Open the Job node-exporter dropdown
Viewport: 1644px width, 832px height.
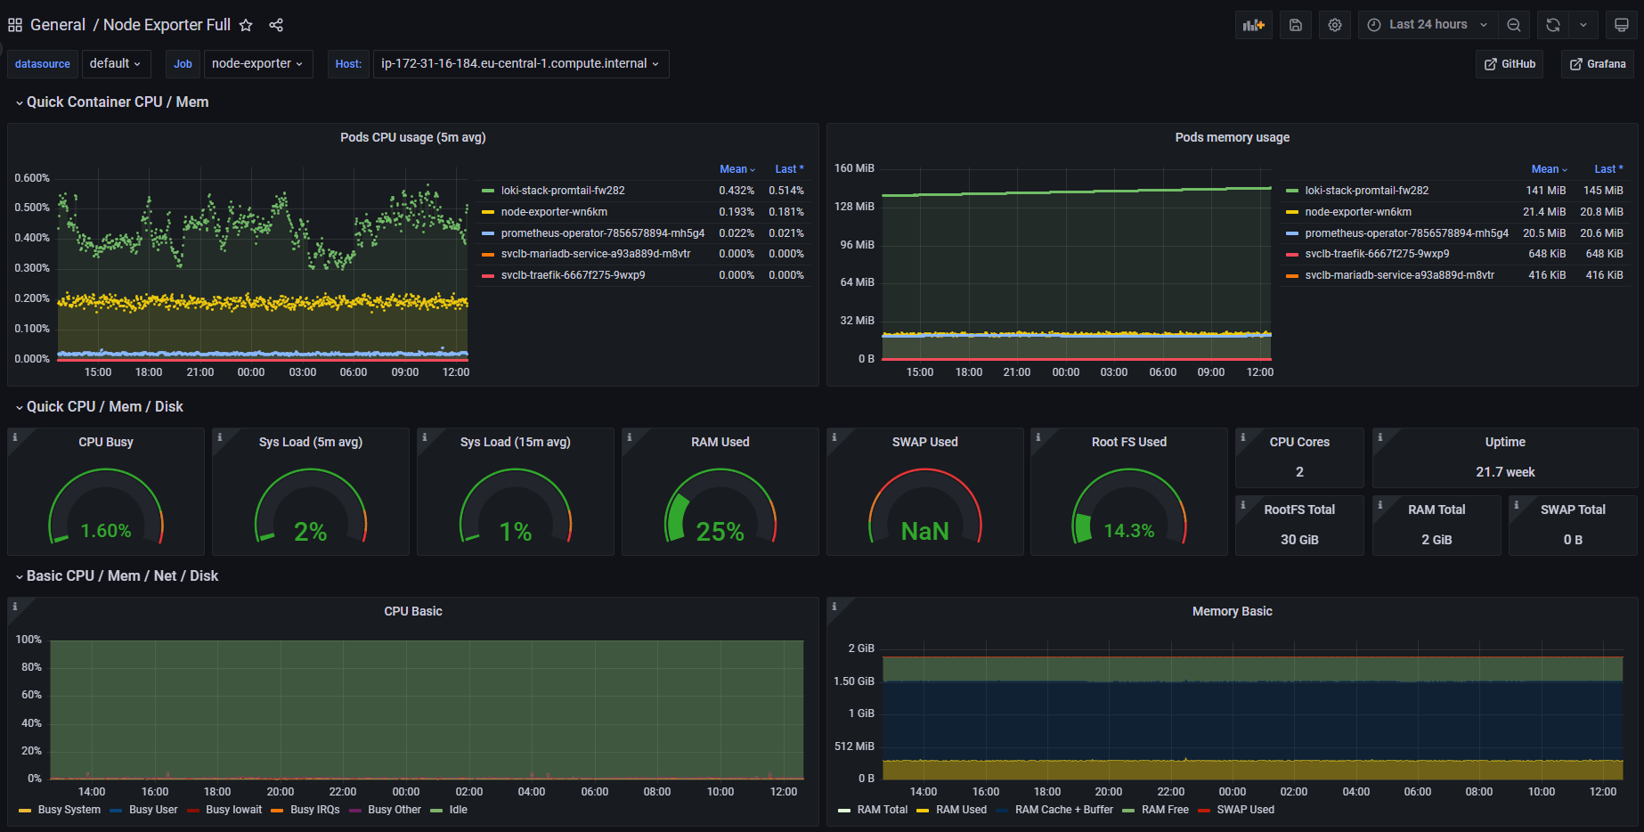pyautogui.click(x=258, y=64)
